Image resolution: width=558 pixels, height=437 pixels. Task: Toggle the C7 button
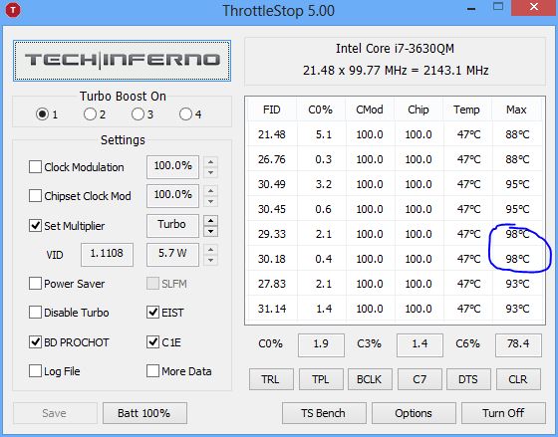pyautogui.click(x=419, y=379)
